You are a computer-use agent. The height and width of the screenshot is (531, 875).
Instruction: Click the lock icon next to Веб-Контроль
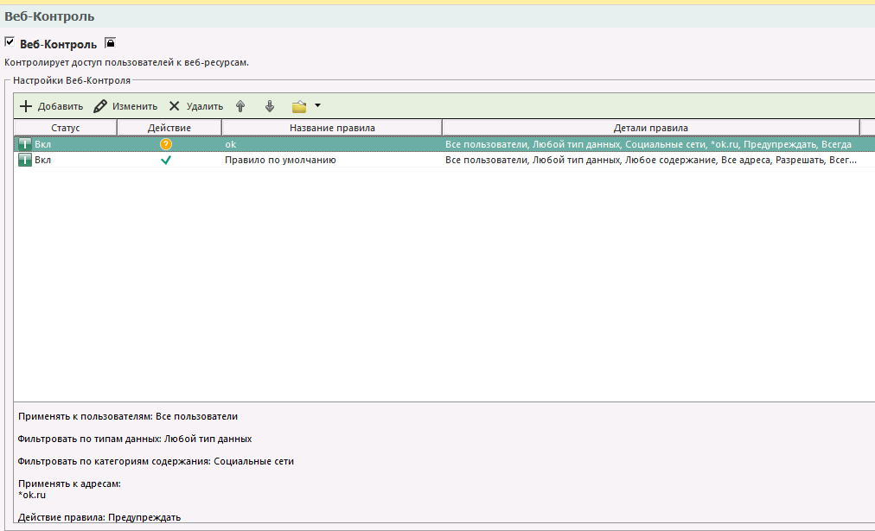point(110,42)
